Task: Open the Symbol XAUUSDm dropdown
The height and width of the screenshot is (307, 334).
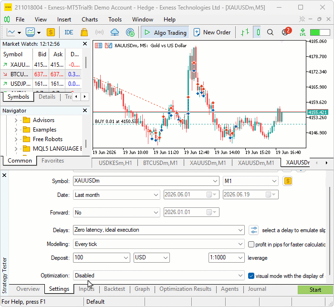Action: [146, 181]
